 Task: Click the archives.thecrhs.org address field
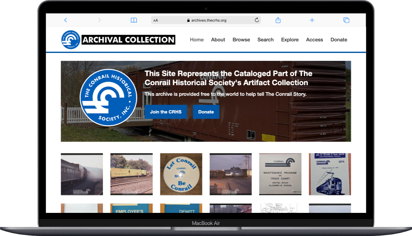pos(206,20)
